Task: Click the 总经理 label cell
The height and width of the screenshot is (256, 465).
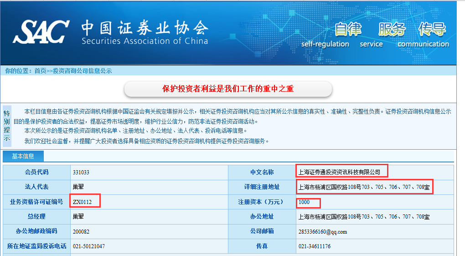Action: [x=36, y=216]
